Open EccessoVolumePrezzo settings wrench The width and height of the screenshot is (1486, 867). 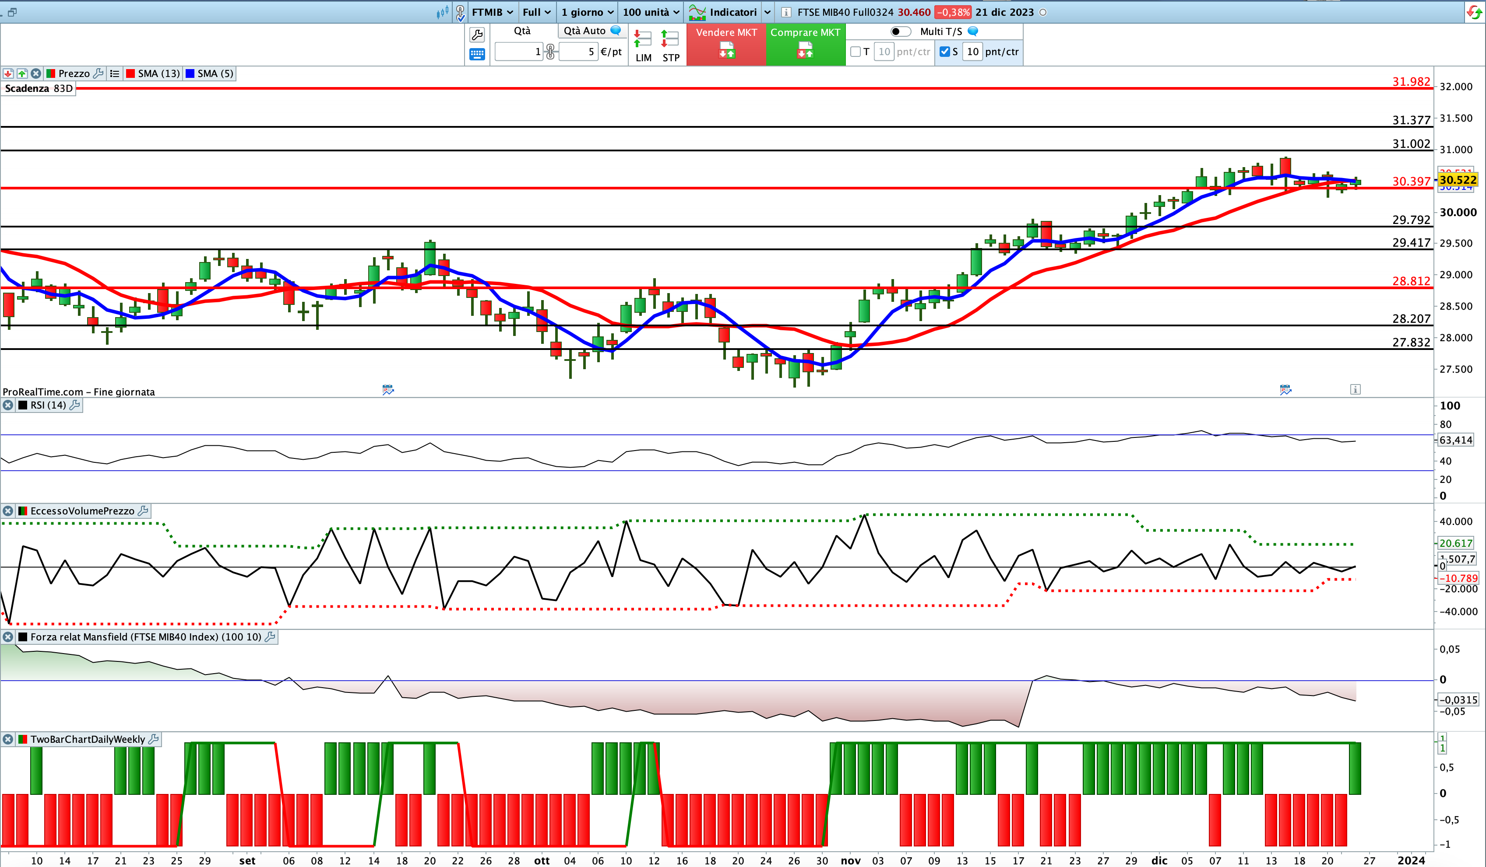[x=143, y=511]
